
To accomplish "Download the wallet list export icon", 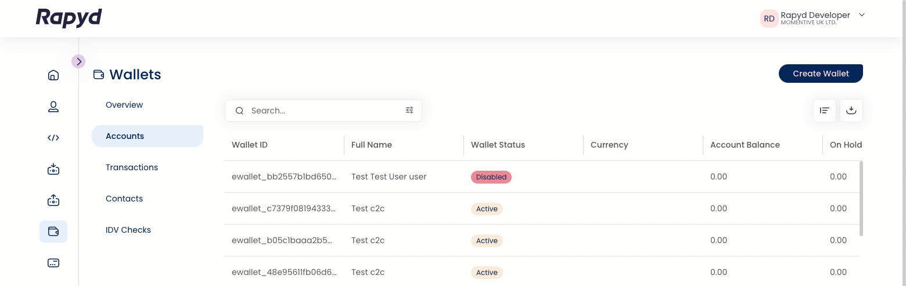I will coord(851,111).
